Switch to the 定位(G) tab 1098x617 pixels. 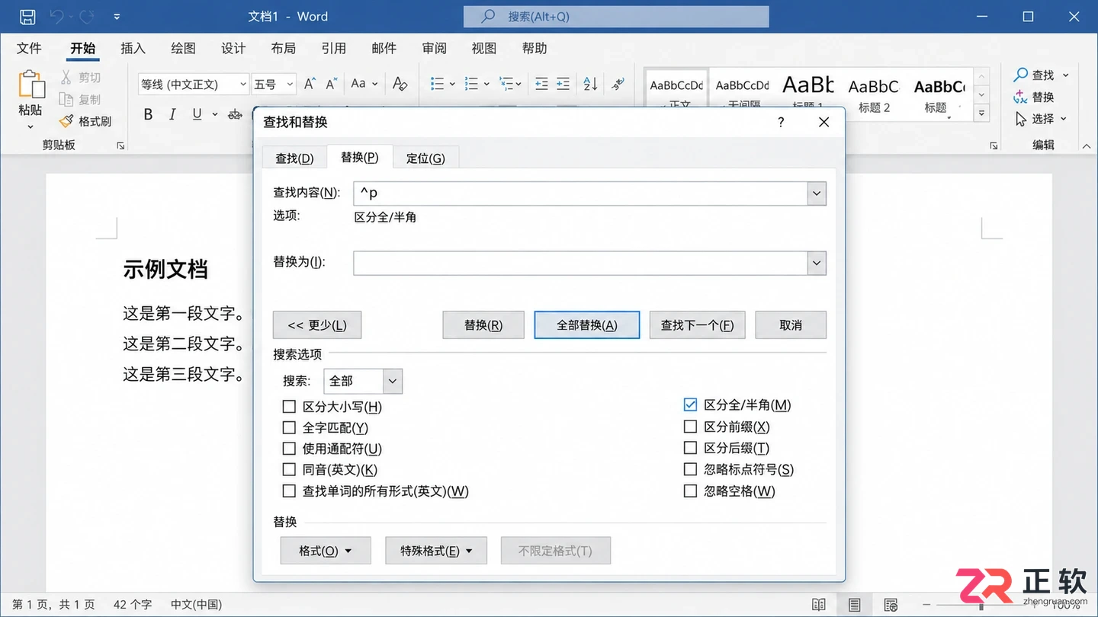(x=425, y=158)
